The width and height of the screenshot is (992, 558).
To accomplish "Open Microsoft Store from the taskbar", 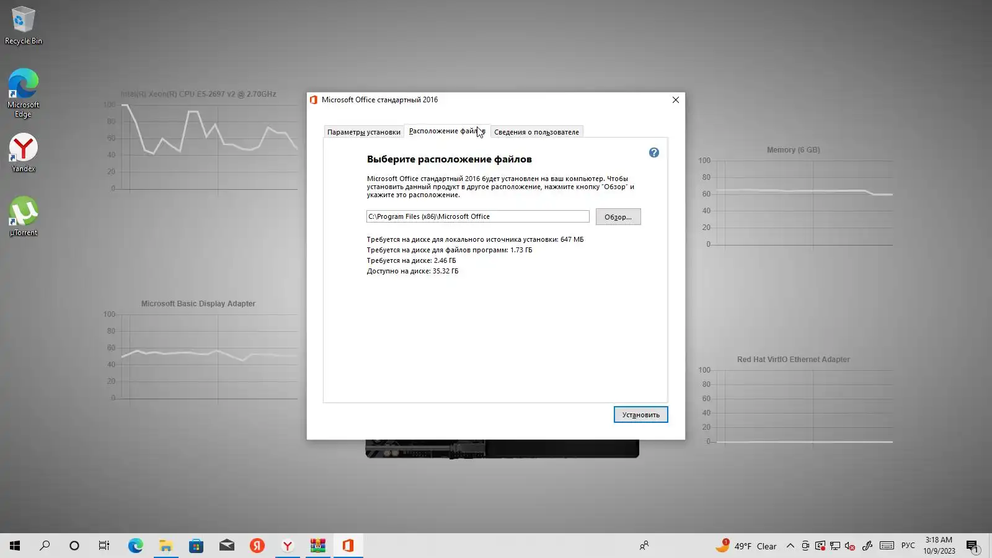I will pyautogui.click(x=196, y=546).
